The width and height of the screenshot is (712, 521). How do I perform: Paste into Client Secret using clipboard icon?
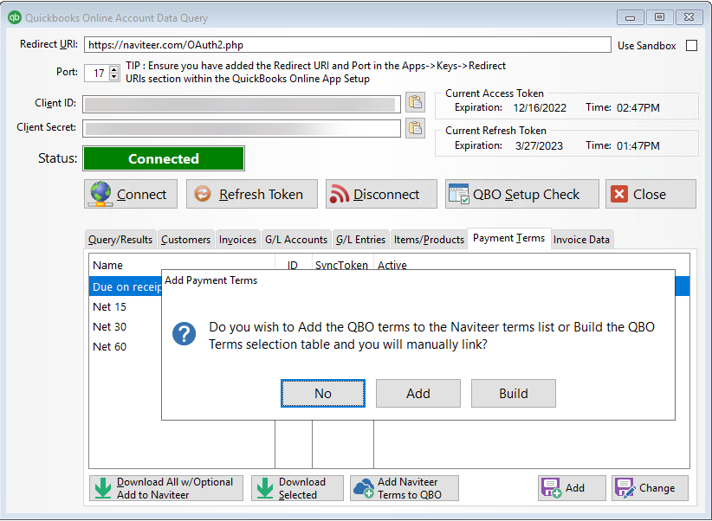(x=415, y=128)
